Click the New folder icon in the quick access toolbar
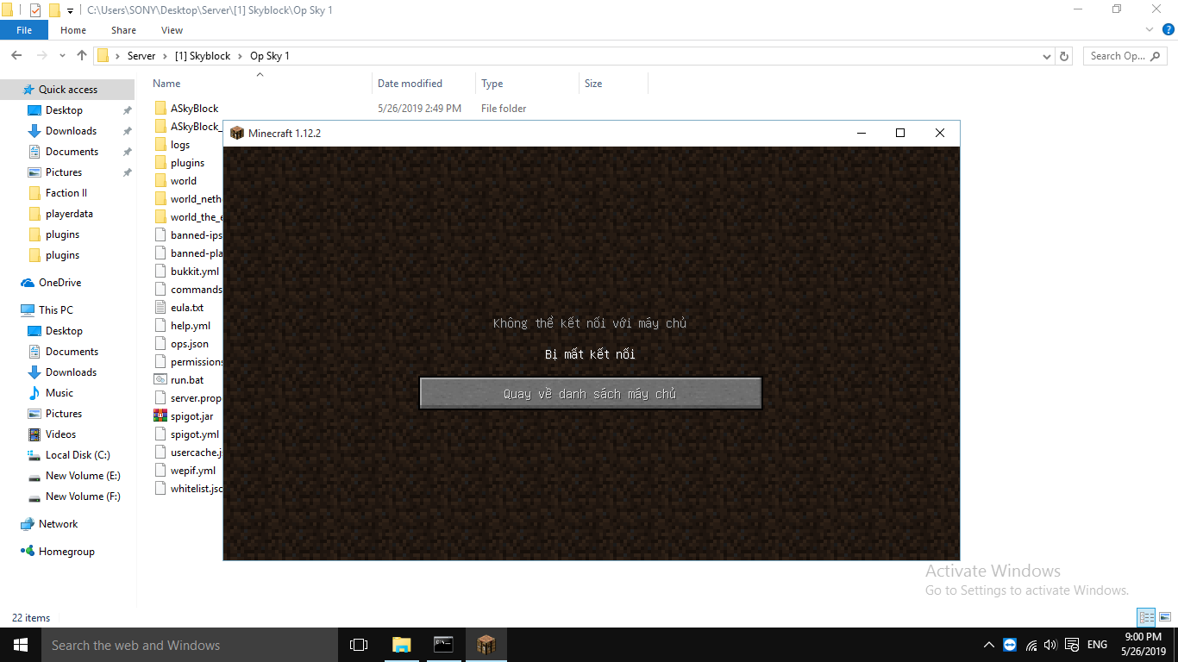This screenshot has height=662, width=1178. pos(54,10)
